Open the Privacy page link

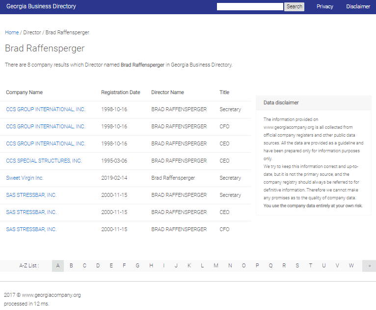tap(324, 6)
